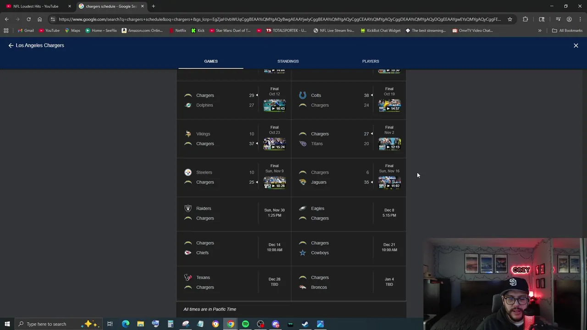Click the Raiders team logo
Image resolution: width=587 pixels, height=330 pixels.
pyautogui.click(x=188, y=209)
